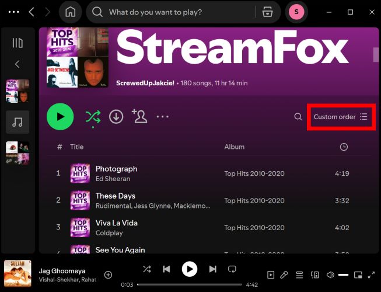Viewport: 381px width, 292px height.
Task: Download the playlist
Action: click(116, 117)
